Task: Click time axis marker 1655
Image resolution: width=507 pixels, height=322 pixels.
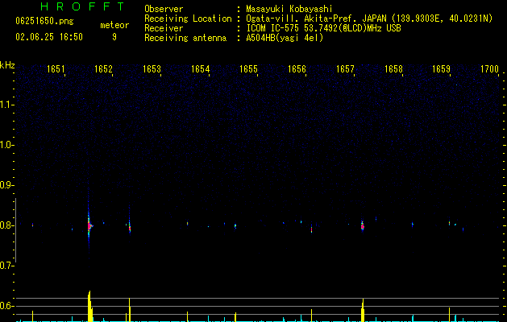Action: [x=248, y=69]
